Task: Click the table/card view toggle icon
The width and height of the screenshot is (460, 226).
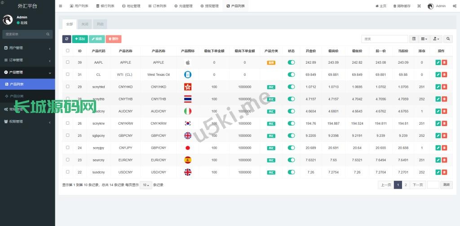Action: (x=414, y=39)
